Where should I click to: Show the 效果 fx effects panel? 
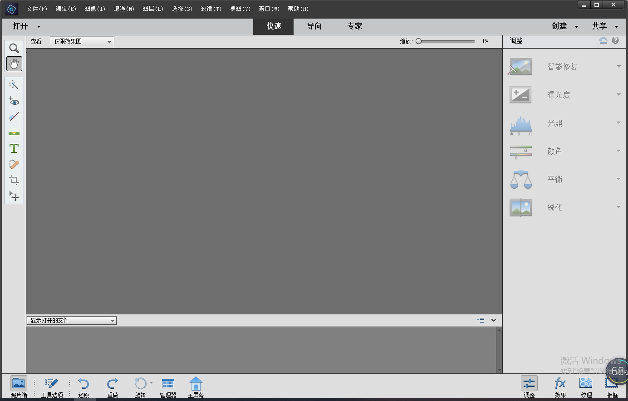pyautogui.click(x=560, y=387)
